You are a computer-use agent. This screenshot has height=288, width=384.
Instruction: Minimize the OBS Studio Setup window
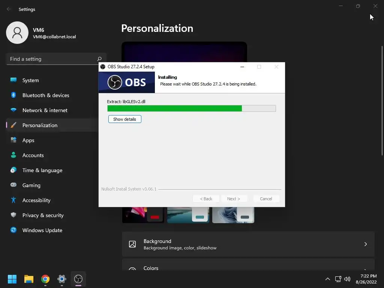click(x=242, y=67)
